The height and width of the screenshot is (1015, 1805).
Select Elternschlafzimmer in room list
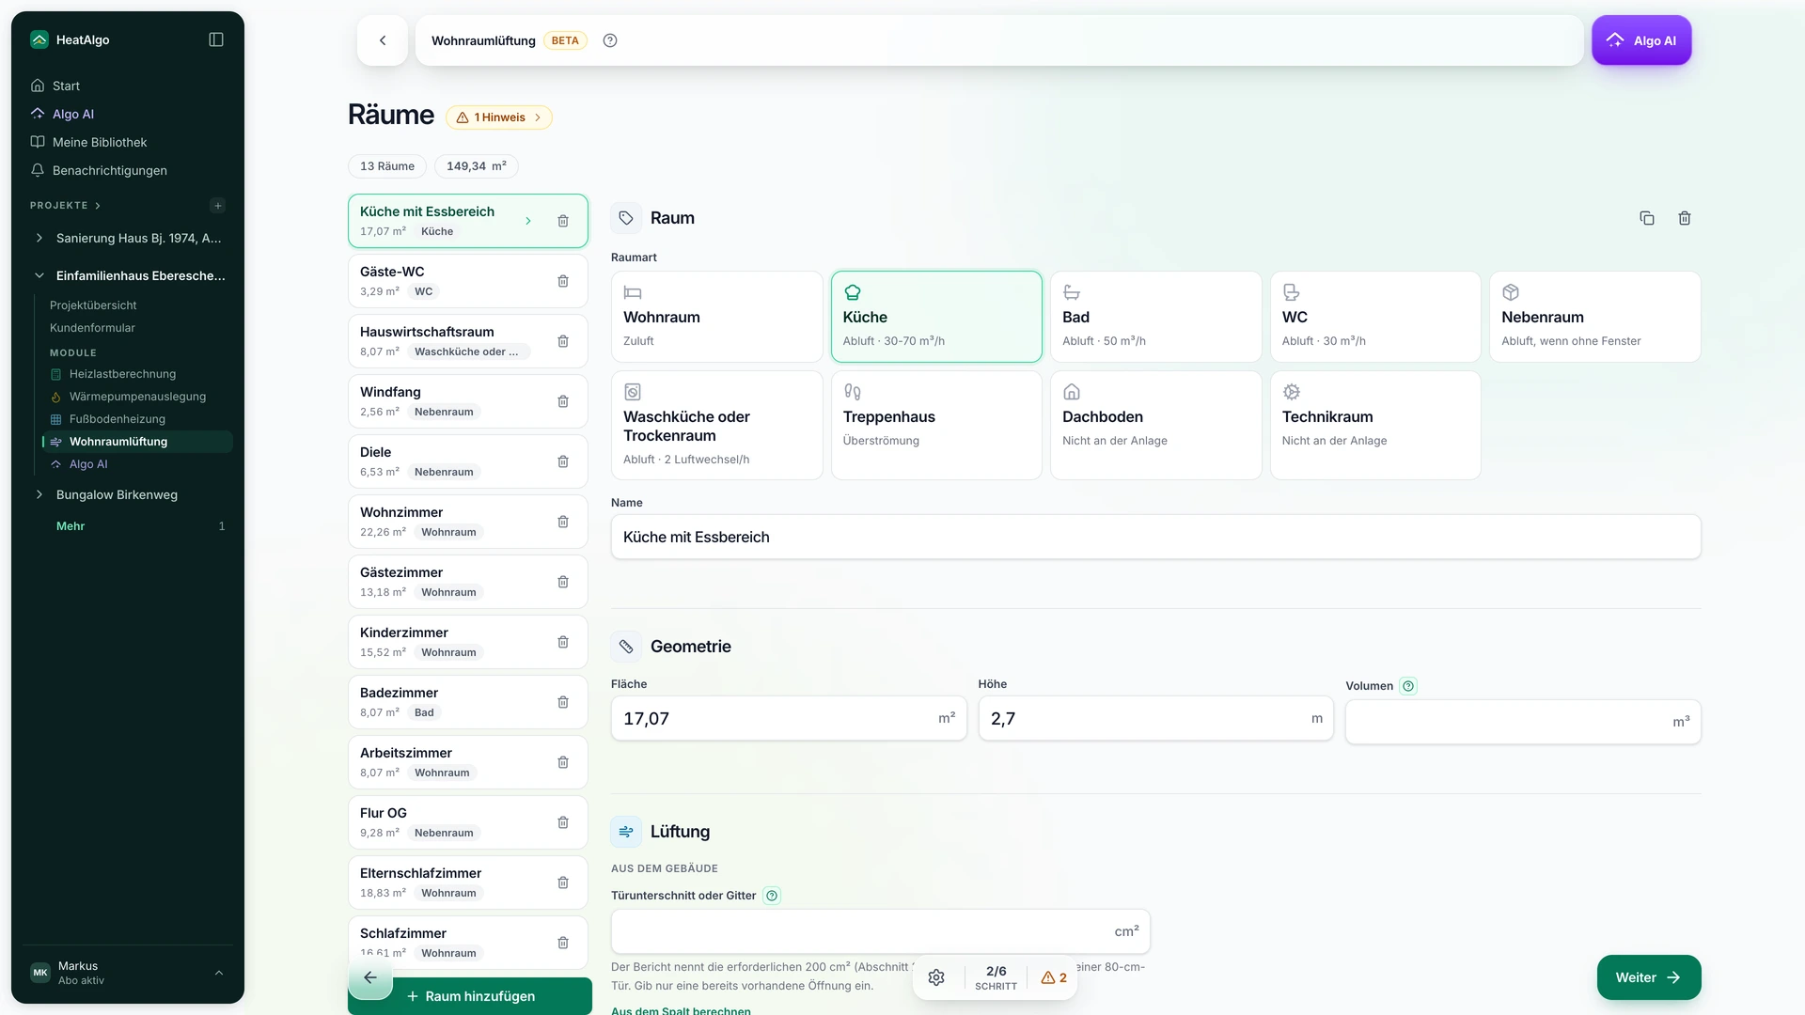pyautogui.click(x=467, y=882)
